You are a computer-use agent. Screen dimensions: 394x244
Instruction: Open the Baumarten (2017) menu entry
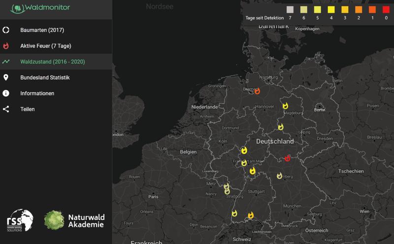coord(56,30)
